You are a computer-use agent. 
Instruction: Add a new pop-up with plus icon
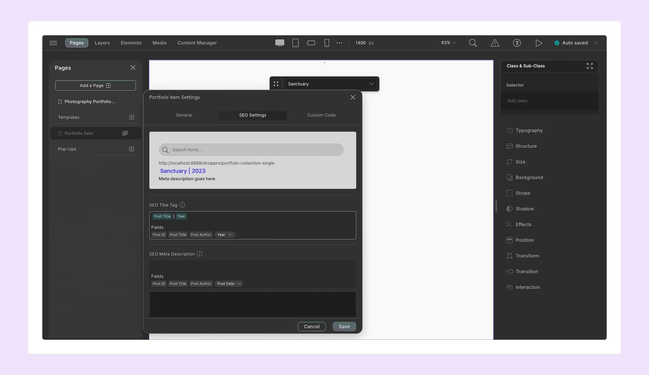click(131, 149)
